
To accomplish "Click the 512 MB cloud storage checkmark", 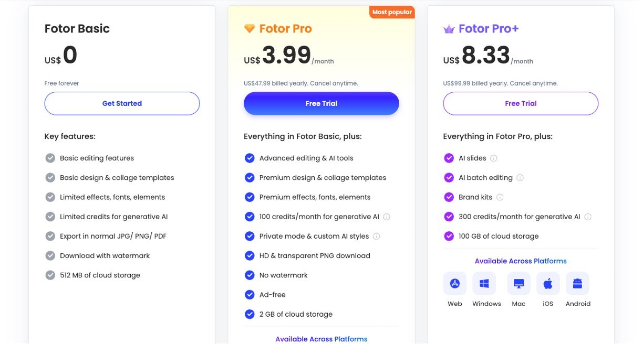I will pos(50,275).
